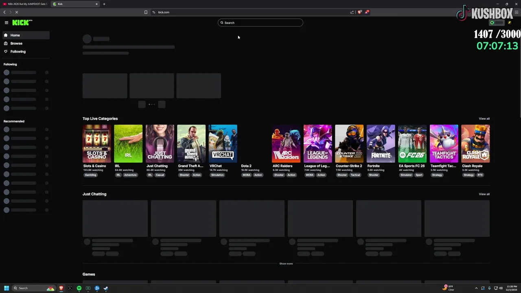
Task: Open Brave browser from taskbar
Action: [x=61, y=288]
